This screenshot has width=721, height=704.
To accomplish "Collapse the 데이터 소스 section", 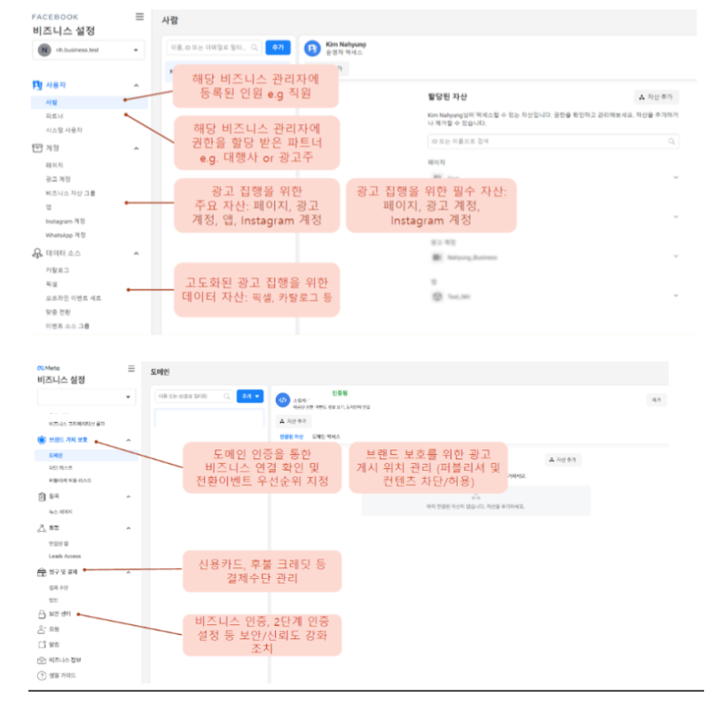I will [x=136, y=254].
